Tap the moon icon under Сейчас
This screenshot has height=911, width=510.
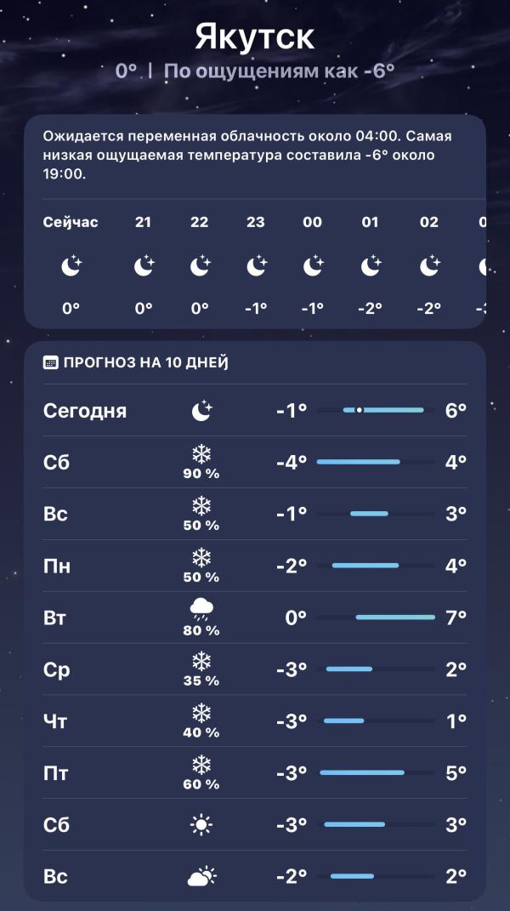pos(71,267)
